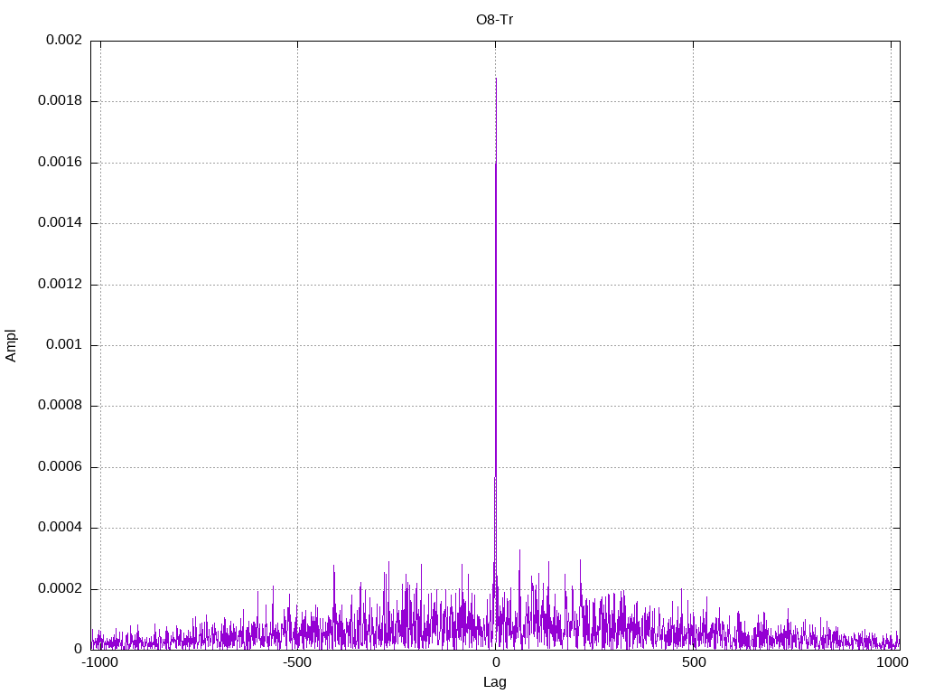Select the Lag x-axis label
Image resolution: width=925 pixels, height=694 pixels.
click(x=495, y=682)
